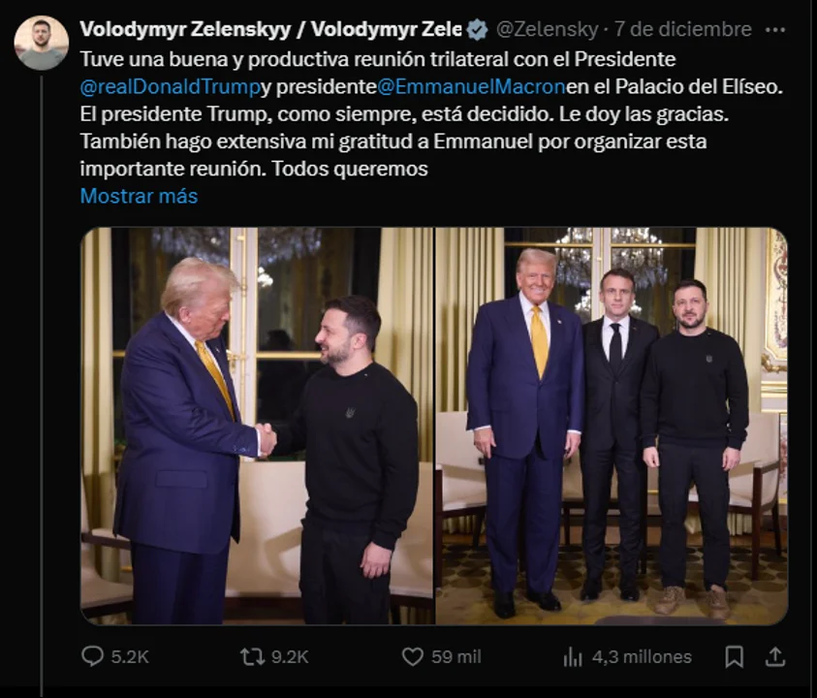This screenshot has height=698, width=817.
Task: Click the reply bubble icon
Action: [92, 656]
